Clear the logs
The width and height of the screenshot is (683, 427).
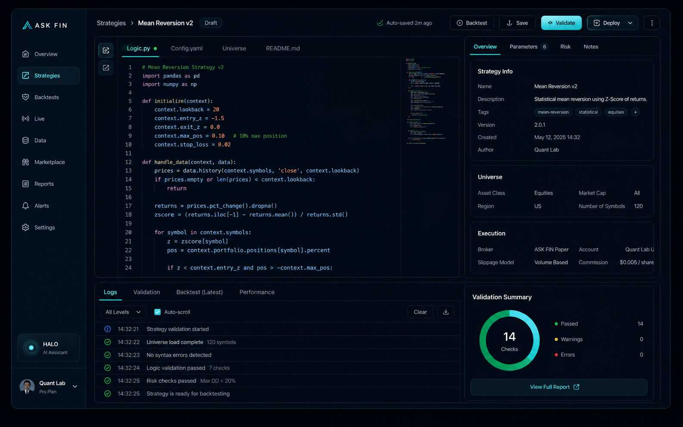[420, 312]
